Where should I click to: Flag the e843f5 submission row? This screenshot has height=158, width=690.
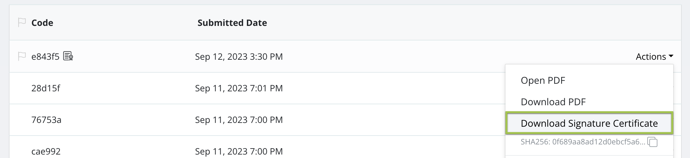(22, 57)
